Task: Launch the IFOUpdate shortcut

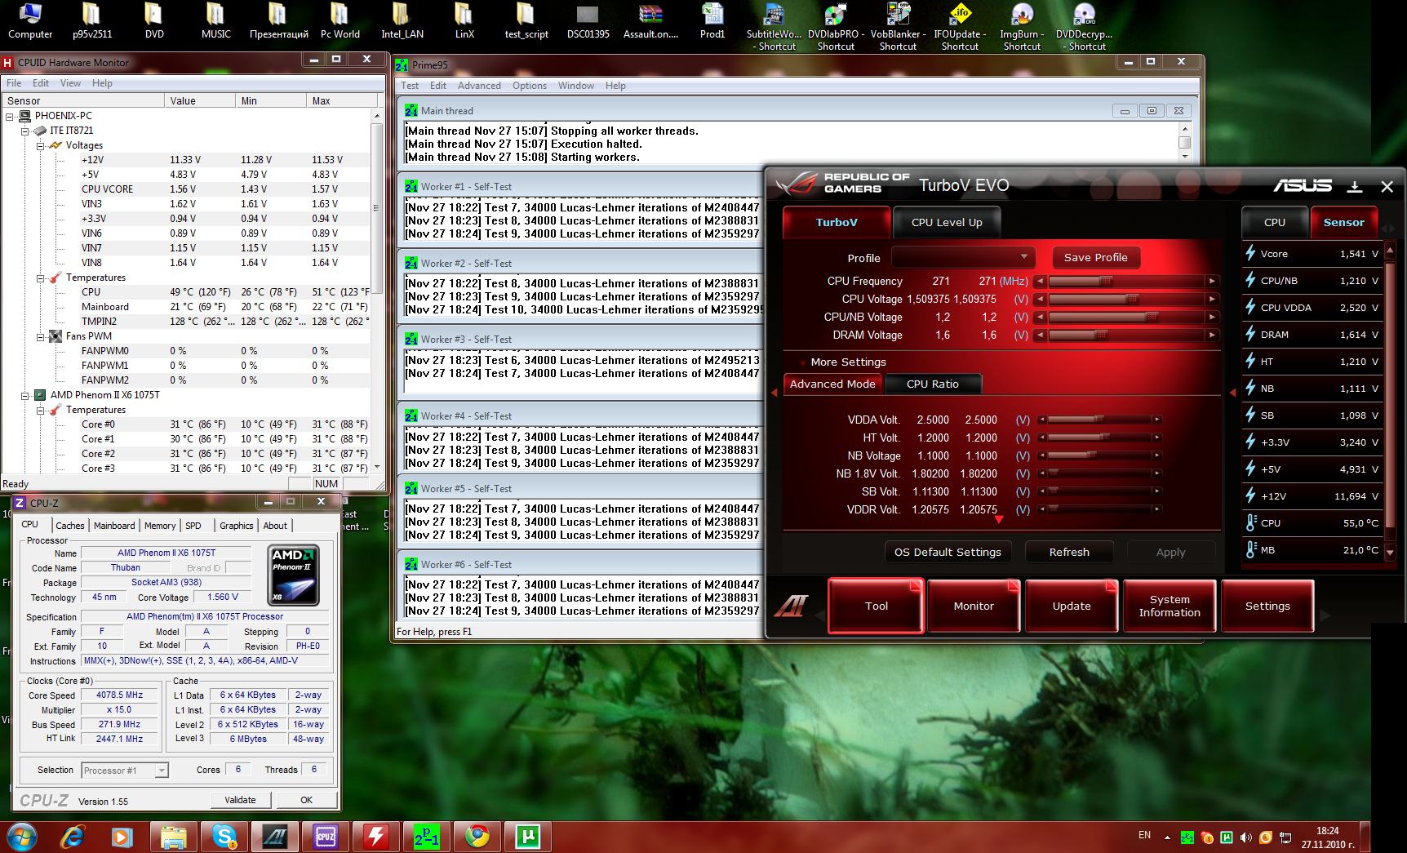Action: (960, 27)
